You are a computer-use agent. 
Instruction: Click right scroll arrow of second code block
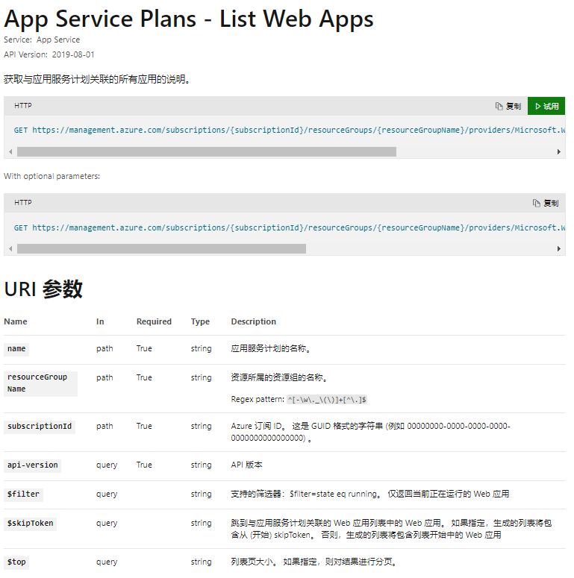coord(559,249)
